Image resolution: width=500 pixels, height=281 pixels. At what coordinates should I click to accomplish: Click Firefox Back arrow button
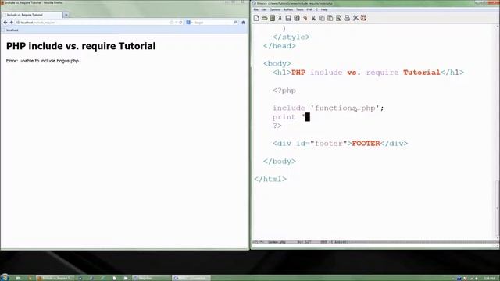(5, 23)
